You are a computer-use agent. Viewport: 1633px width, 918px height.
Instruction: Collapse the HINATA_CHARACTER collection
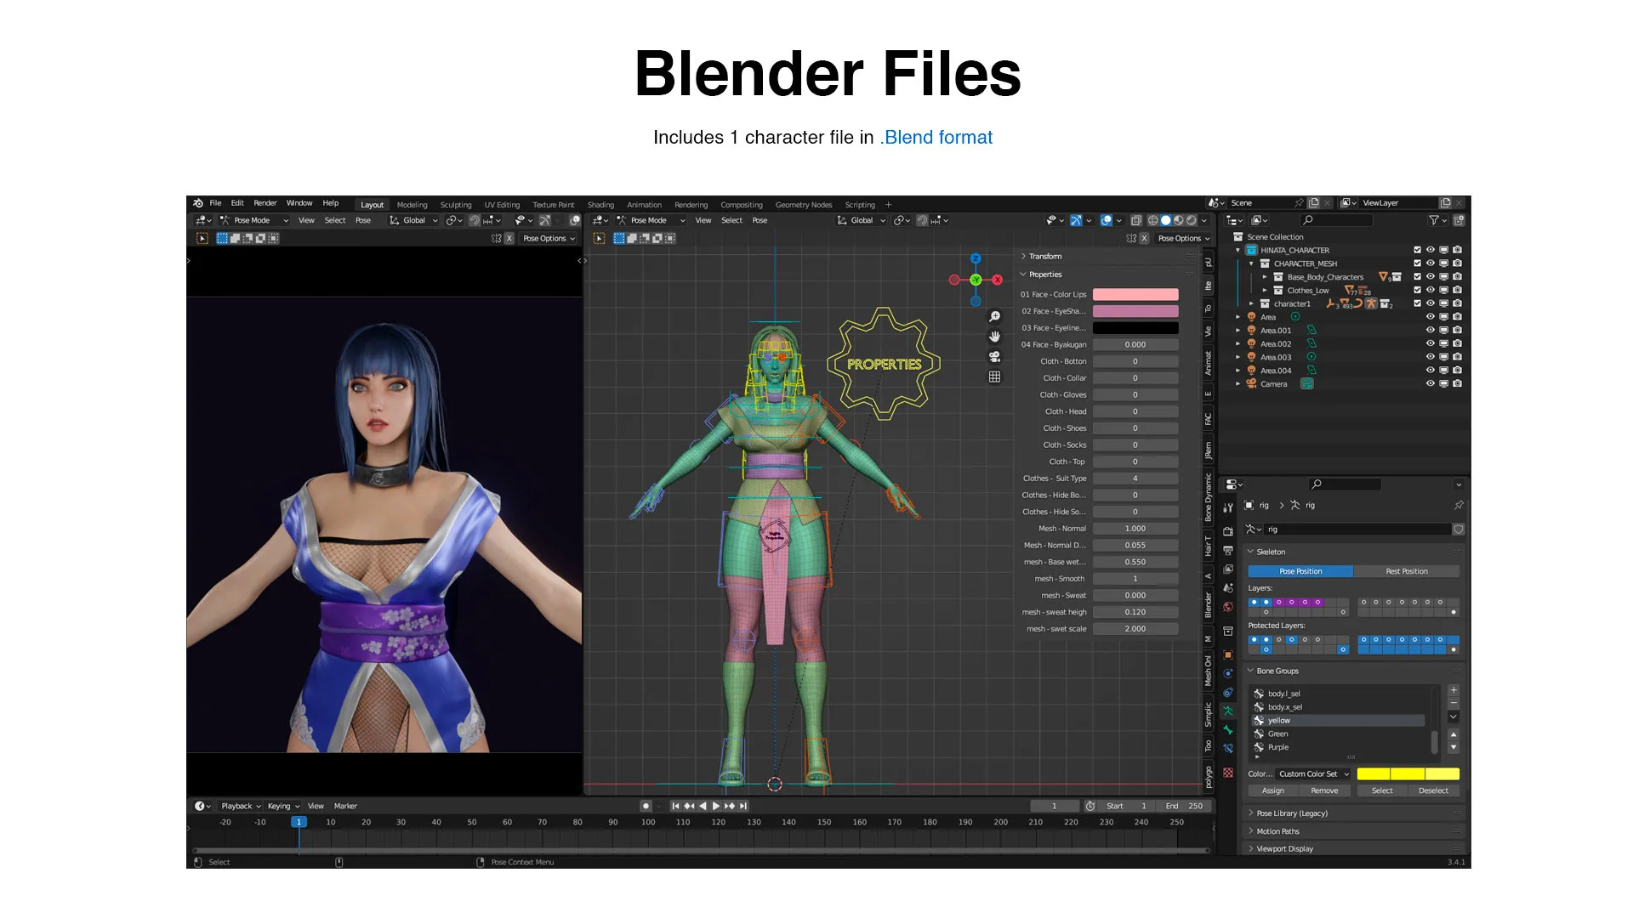pos(1238,250)
